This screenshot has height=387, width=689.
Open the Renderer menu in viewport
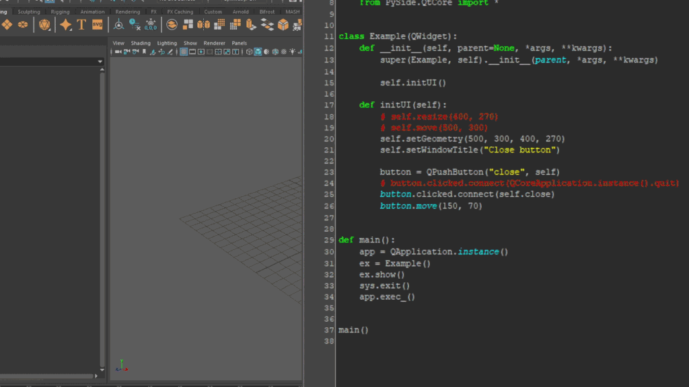click(215, 43)
